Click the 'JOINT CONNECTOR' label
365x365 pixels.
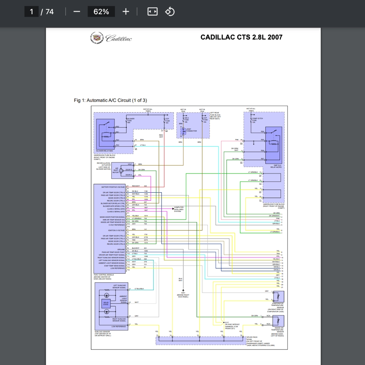pyautogui.click(x=192, y=130)
